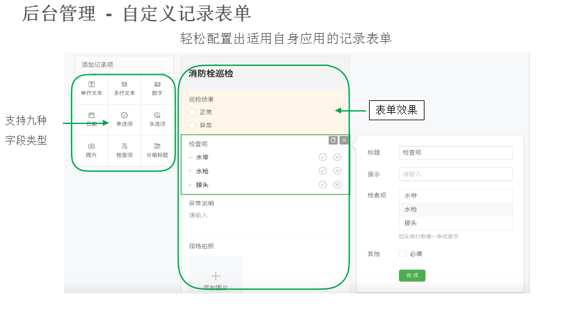Mark 接头 check item as passed
This screenshot has width=562, height=309.
tap(322, 184)
